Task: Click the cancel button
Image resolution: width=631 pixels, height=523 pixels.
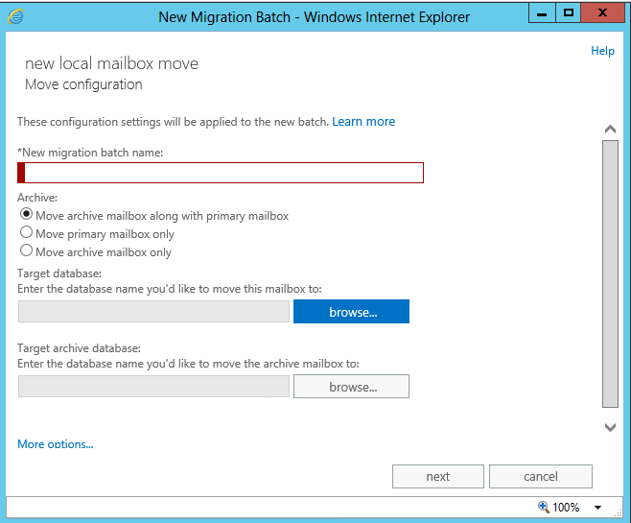Action: click(x=540, y=477)
